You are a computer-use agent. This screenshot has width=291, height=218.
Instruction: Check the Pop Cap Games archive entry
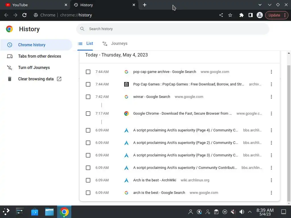click(88, 84)
